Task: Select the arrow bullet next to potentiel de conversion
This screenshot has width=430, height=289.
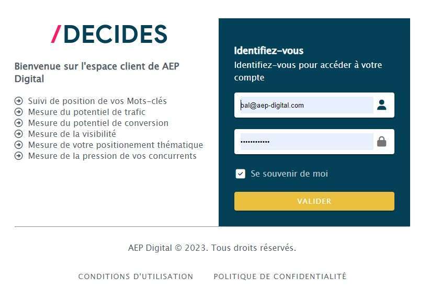Action: (x=19, y=123)
